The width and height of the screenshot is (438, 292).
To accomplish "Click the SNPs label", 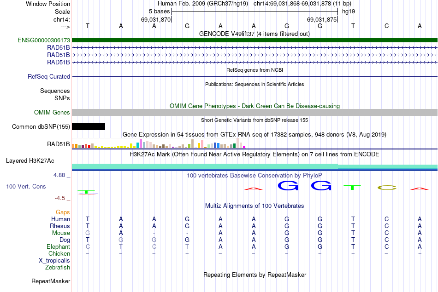I will click(x=62, y=98).
